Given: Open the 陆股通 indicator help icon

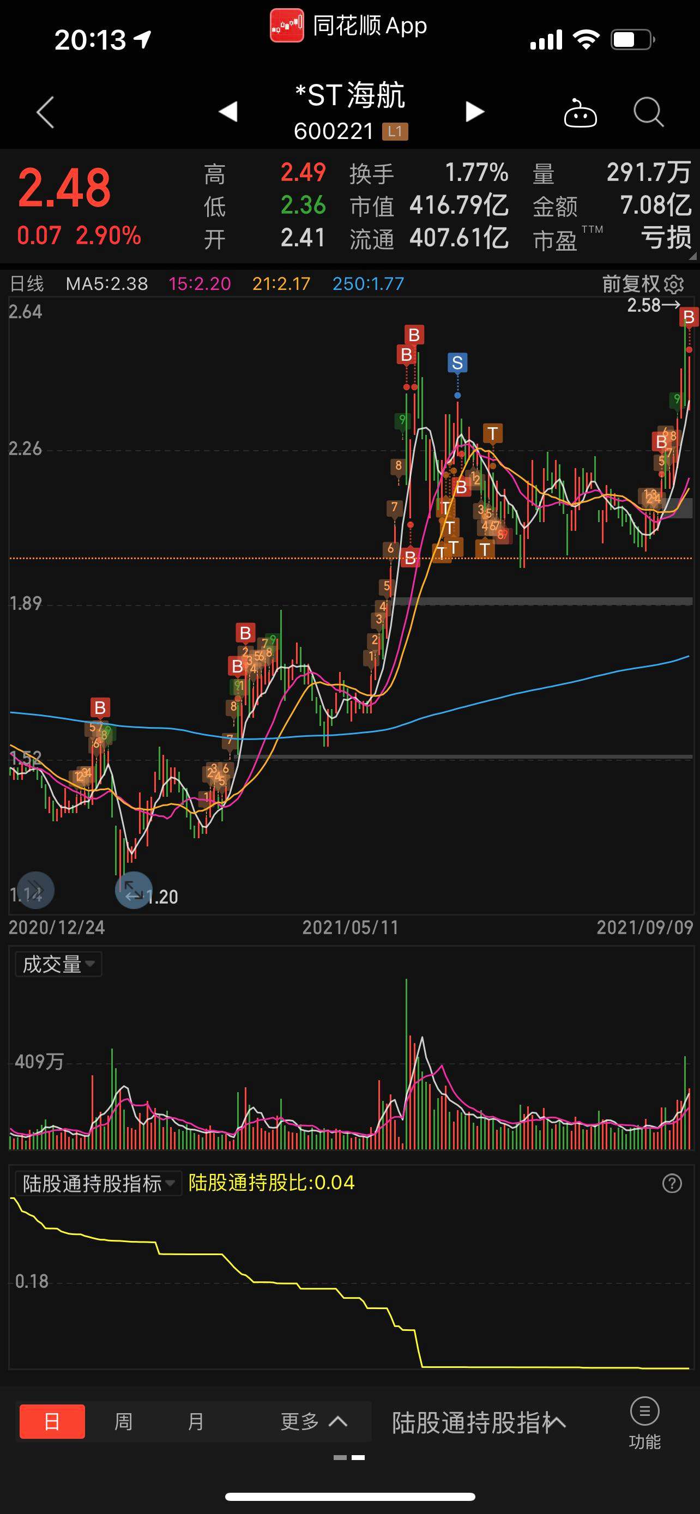Looking at the screenshot, I should coord(672,1183).
